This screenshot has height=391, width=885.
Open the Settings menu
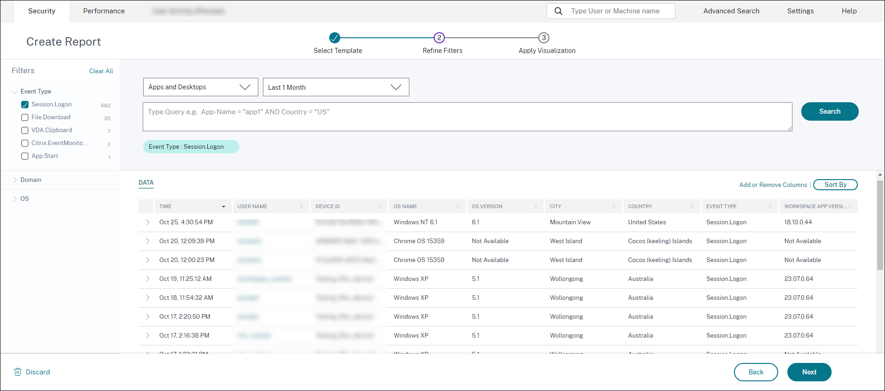[800, 11]
